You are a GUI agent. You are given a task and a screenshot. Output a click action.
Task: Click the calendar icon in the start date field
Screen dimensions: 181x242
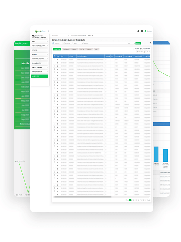[53, 43]
